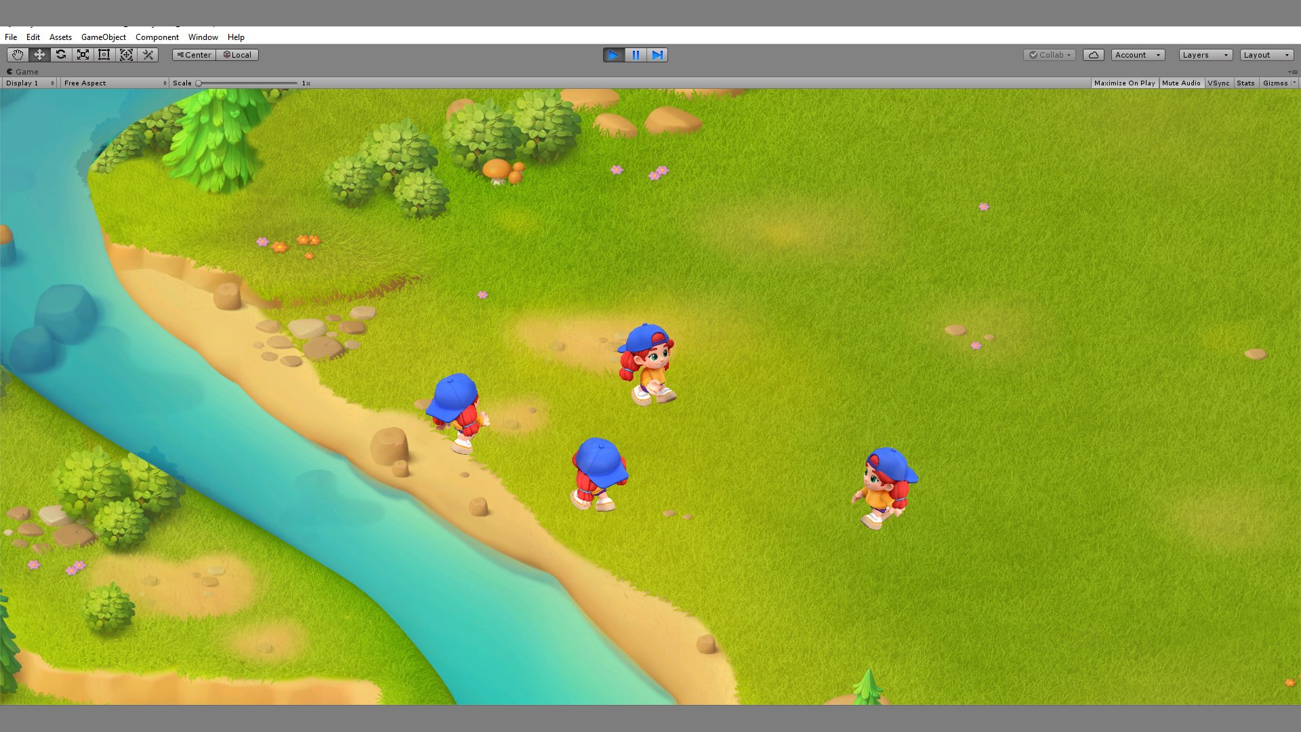This screenshot has height=732, width=1301.
Task: Open the cloud Services button
Action: [1093, 55]
